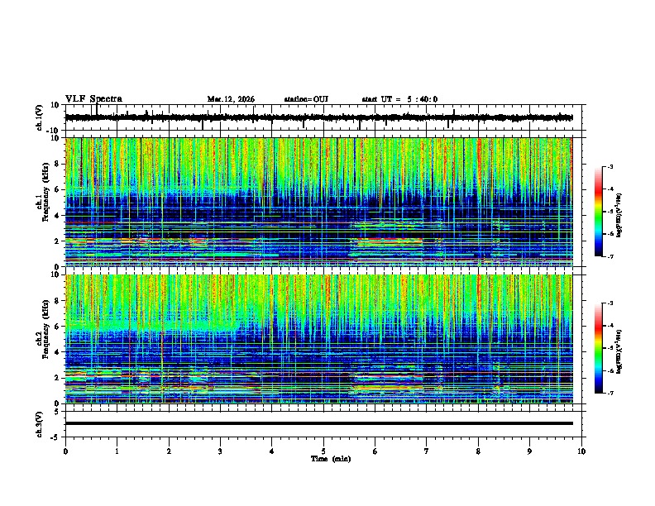Click time axis tick label '5'
655x506 pixels.
coord(323,451)
